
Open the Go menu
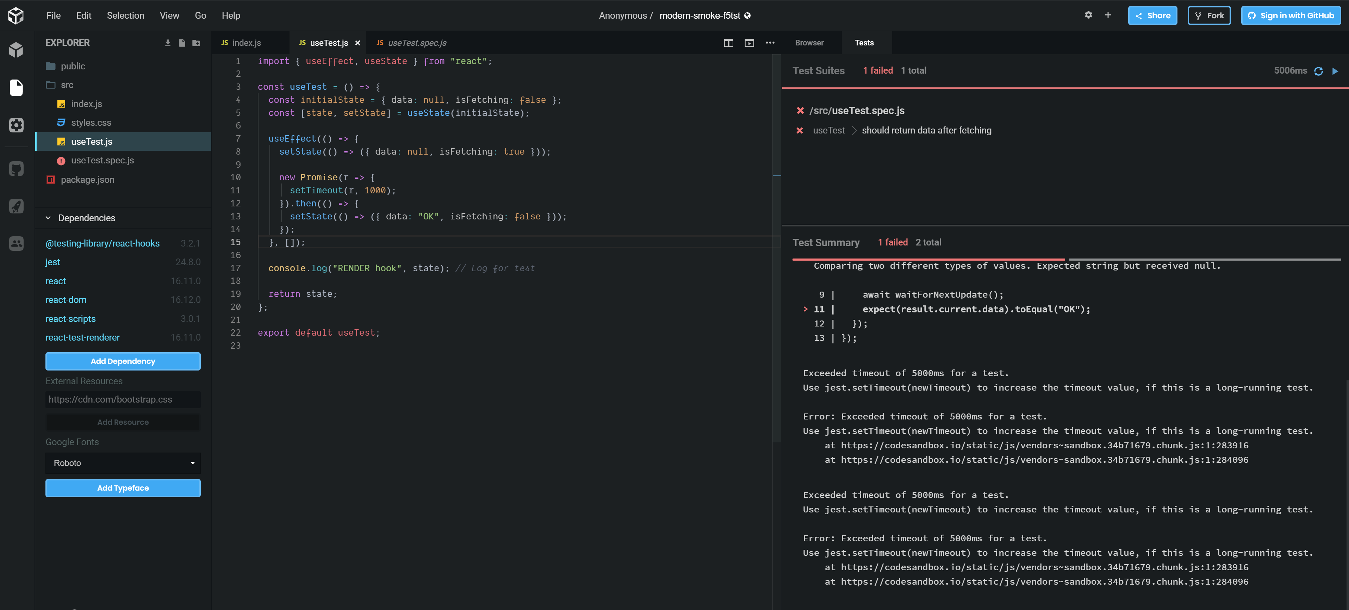[200, 15]
